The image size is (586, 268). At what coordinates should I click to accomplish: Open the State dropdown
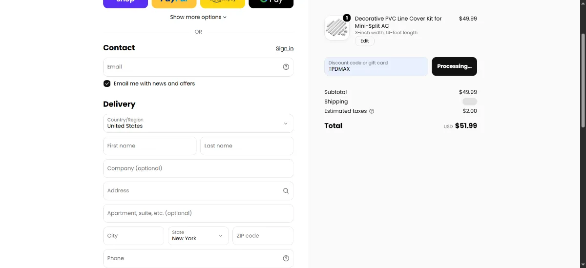point(198,236)
